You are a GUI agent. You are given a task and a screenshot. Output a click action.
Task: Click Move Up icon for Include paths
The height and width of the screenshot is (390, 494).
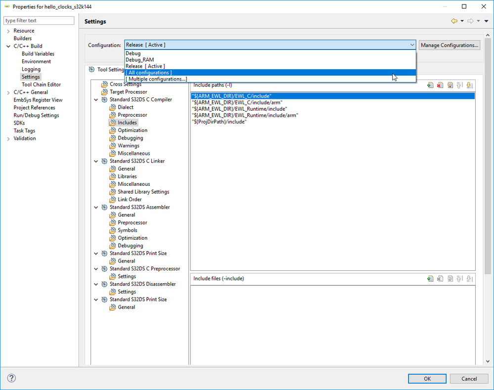click(460, 85)
